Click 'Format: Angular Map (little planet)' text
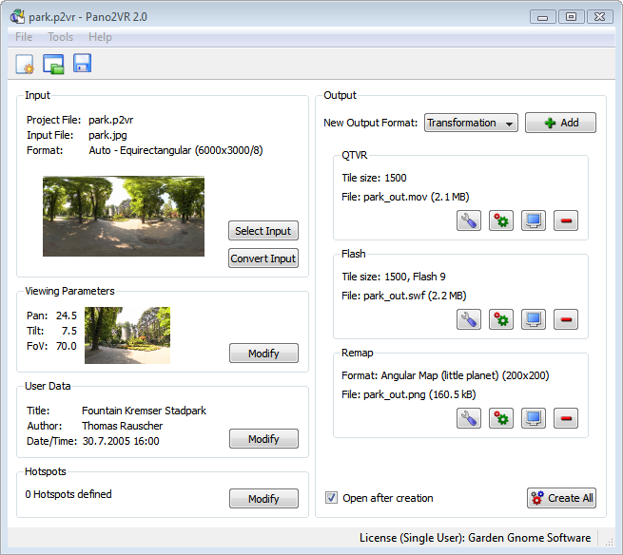 (x=420, y=375)
